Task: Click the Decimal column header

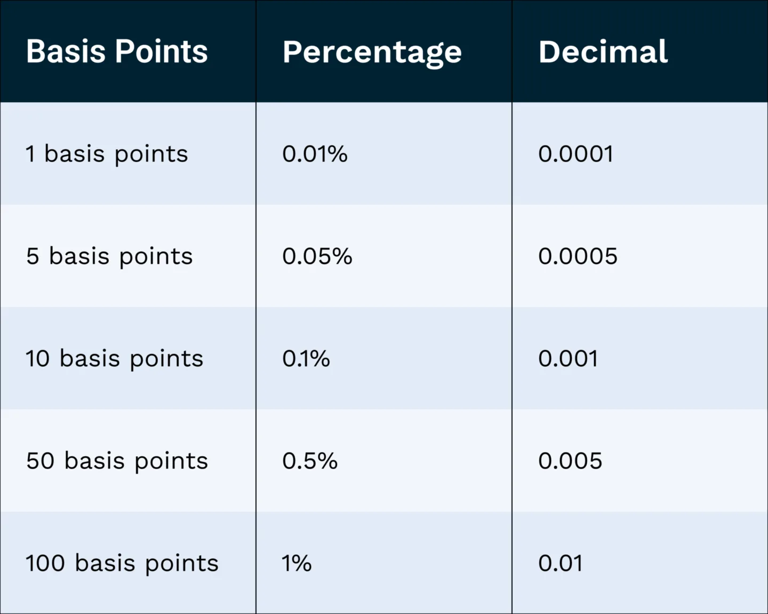Action: [603, 52]
